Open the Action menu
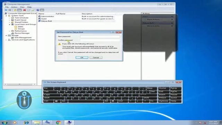This screenshot has height=125, width=222. pos(14,7)
